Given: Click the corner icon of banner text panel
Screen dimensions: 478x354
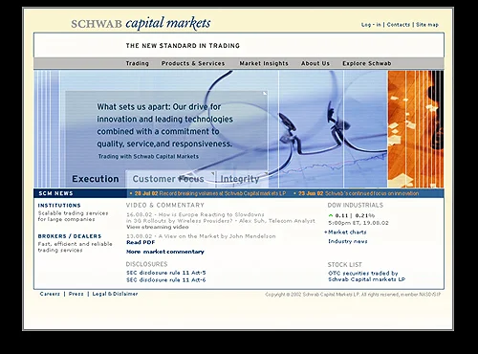Looking at the screenshot, I should pyautogui.click(x=265, y=93).
